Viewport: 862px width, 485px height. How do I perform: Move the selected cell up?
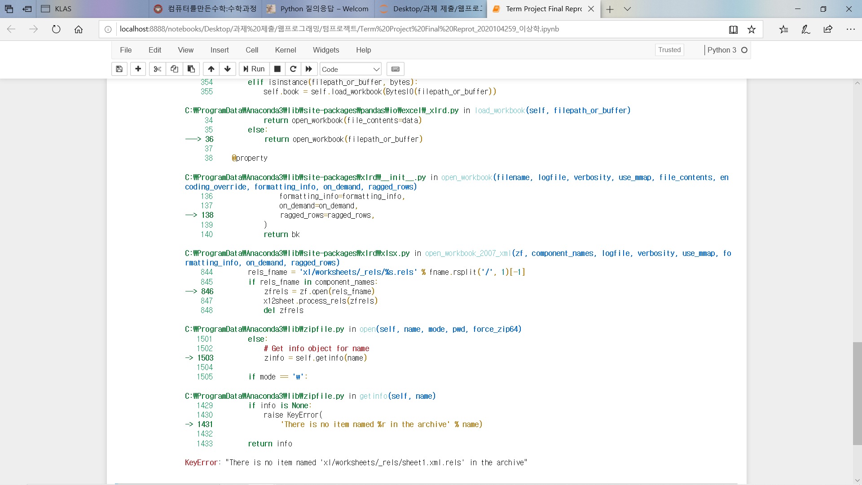(x=211, y=69)
